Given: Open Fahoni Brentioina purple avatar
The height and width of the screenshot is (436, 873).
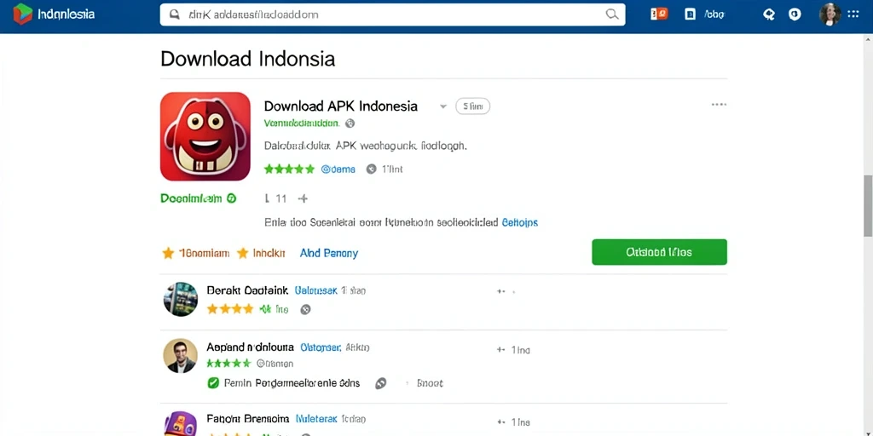Looking at the screenshot, I should (181, 424).
